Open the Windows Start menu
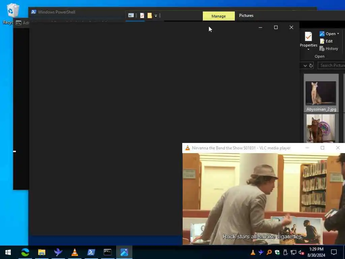The height and width of the screenshot is (259, 345). (x=8, y=252)
